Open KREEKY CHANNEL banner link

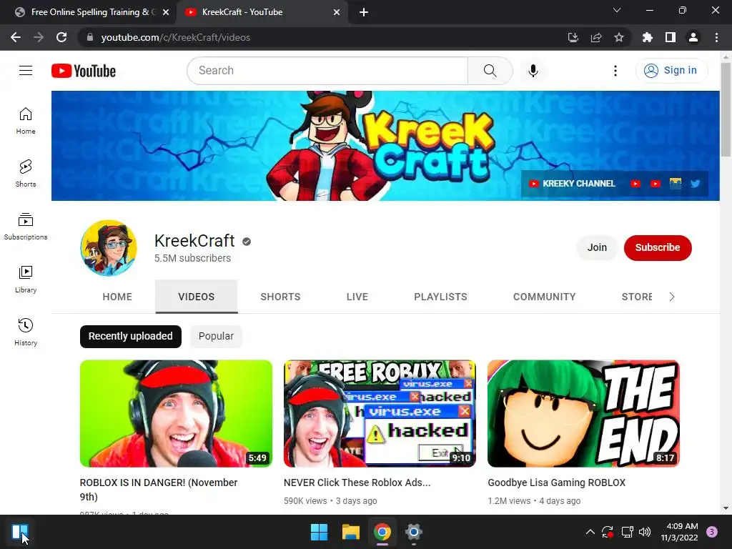[572, 184]
